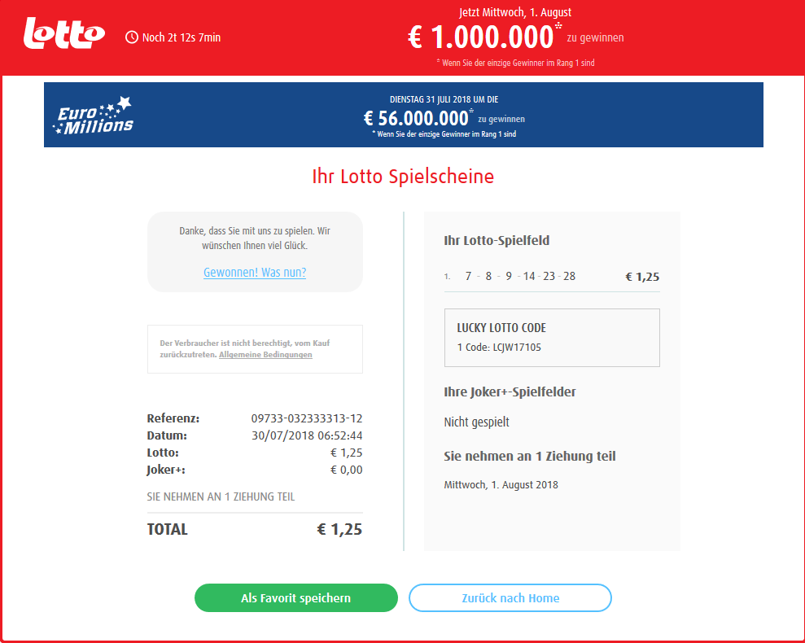
Task: Open Allgemeine Bedingungen link
Action: pos(265,355)
